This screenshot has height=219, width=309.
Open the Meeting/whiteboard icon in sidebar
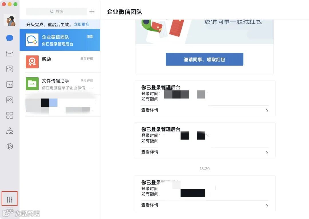coord(10,100)
